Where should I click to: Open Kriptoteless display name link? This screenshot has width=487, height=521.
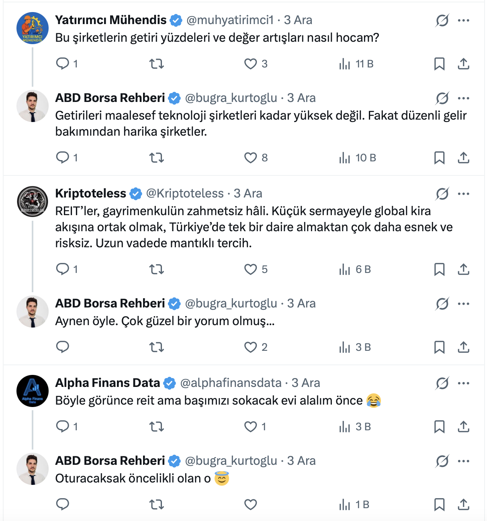(x=90, y=193)
